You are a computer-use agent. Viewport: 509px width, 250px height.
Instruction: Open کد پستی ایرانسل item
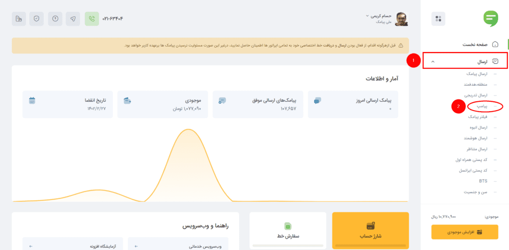pos(473,170)
